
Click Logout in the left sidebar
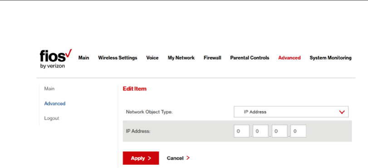point(52,118)
